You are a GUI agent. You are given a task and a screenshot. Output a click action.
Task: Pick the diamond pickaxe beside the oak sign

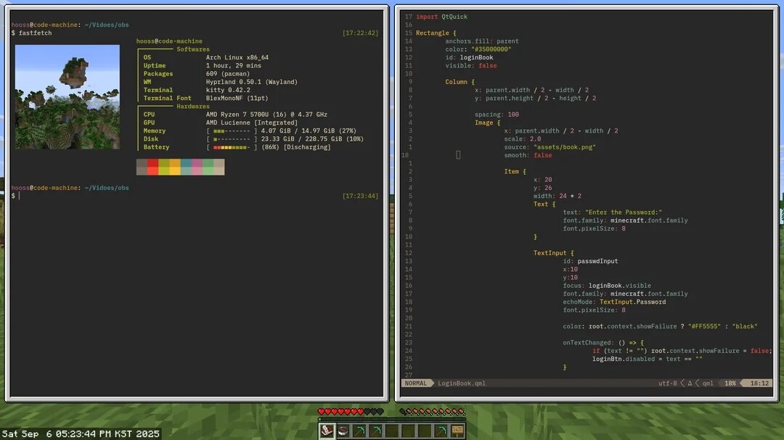(441, 431)
